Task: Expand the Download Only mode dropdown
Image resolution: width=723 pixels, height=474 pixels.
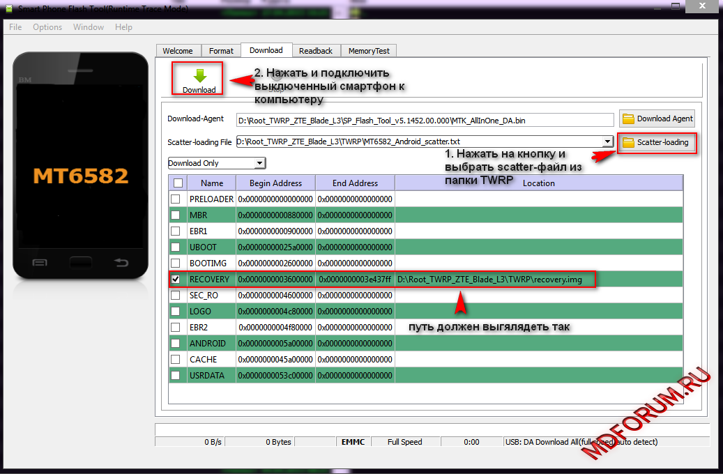Action: (x=259, y=163)
